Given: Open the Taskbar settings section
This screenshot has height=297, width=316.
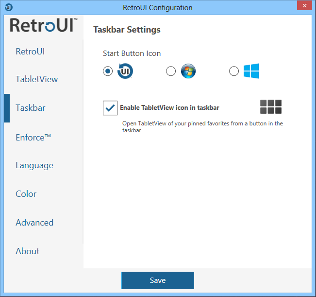Looking at the screenshot, I should pos(31,108).
